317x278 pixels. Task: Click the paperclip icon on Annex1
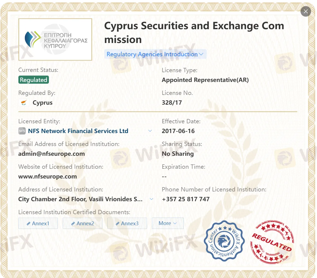(28, 223)
